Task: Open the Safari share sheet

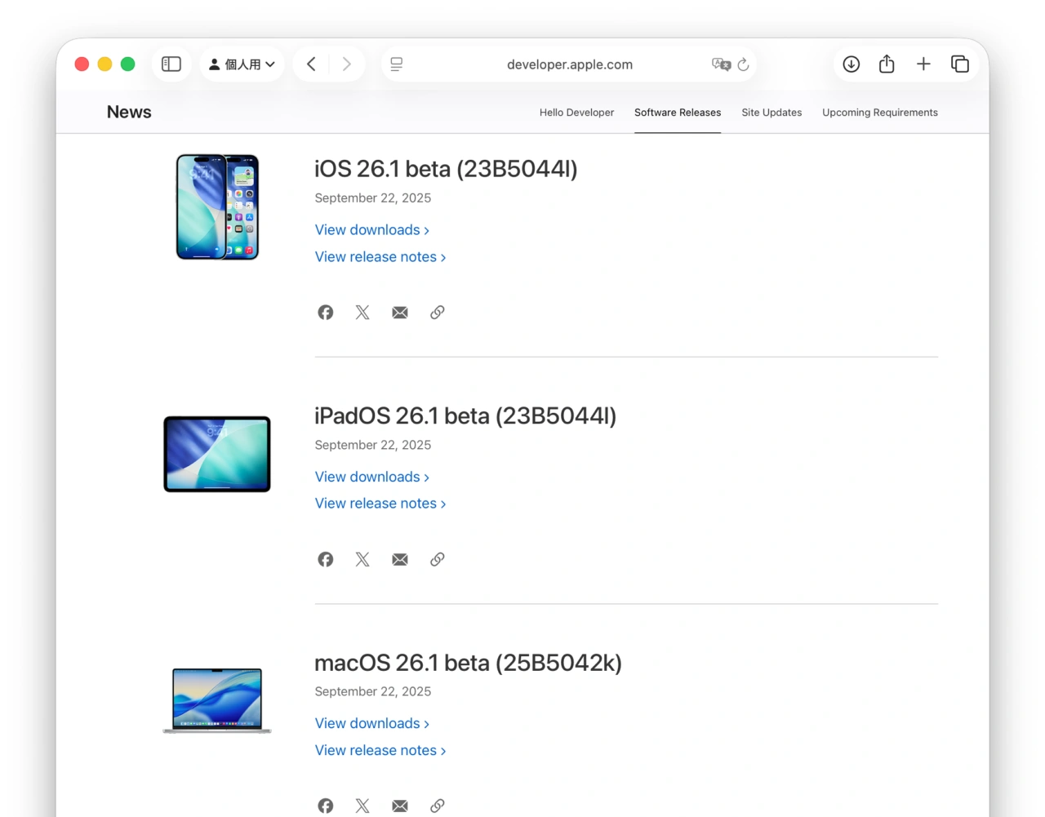Action: point(887,64)
